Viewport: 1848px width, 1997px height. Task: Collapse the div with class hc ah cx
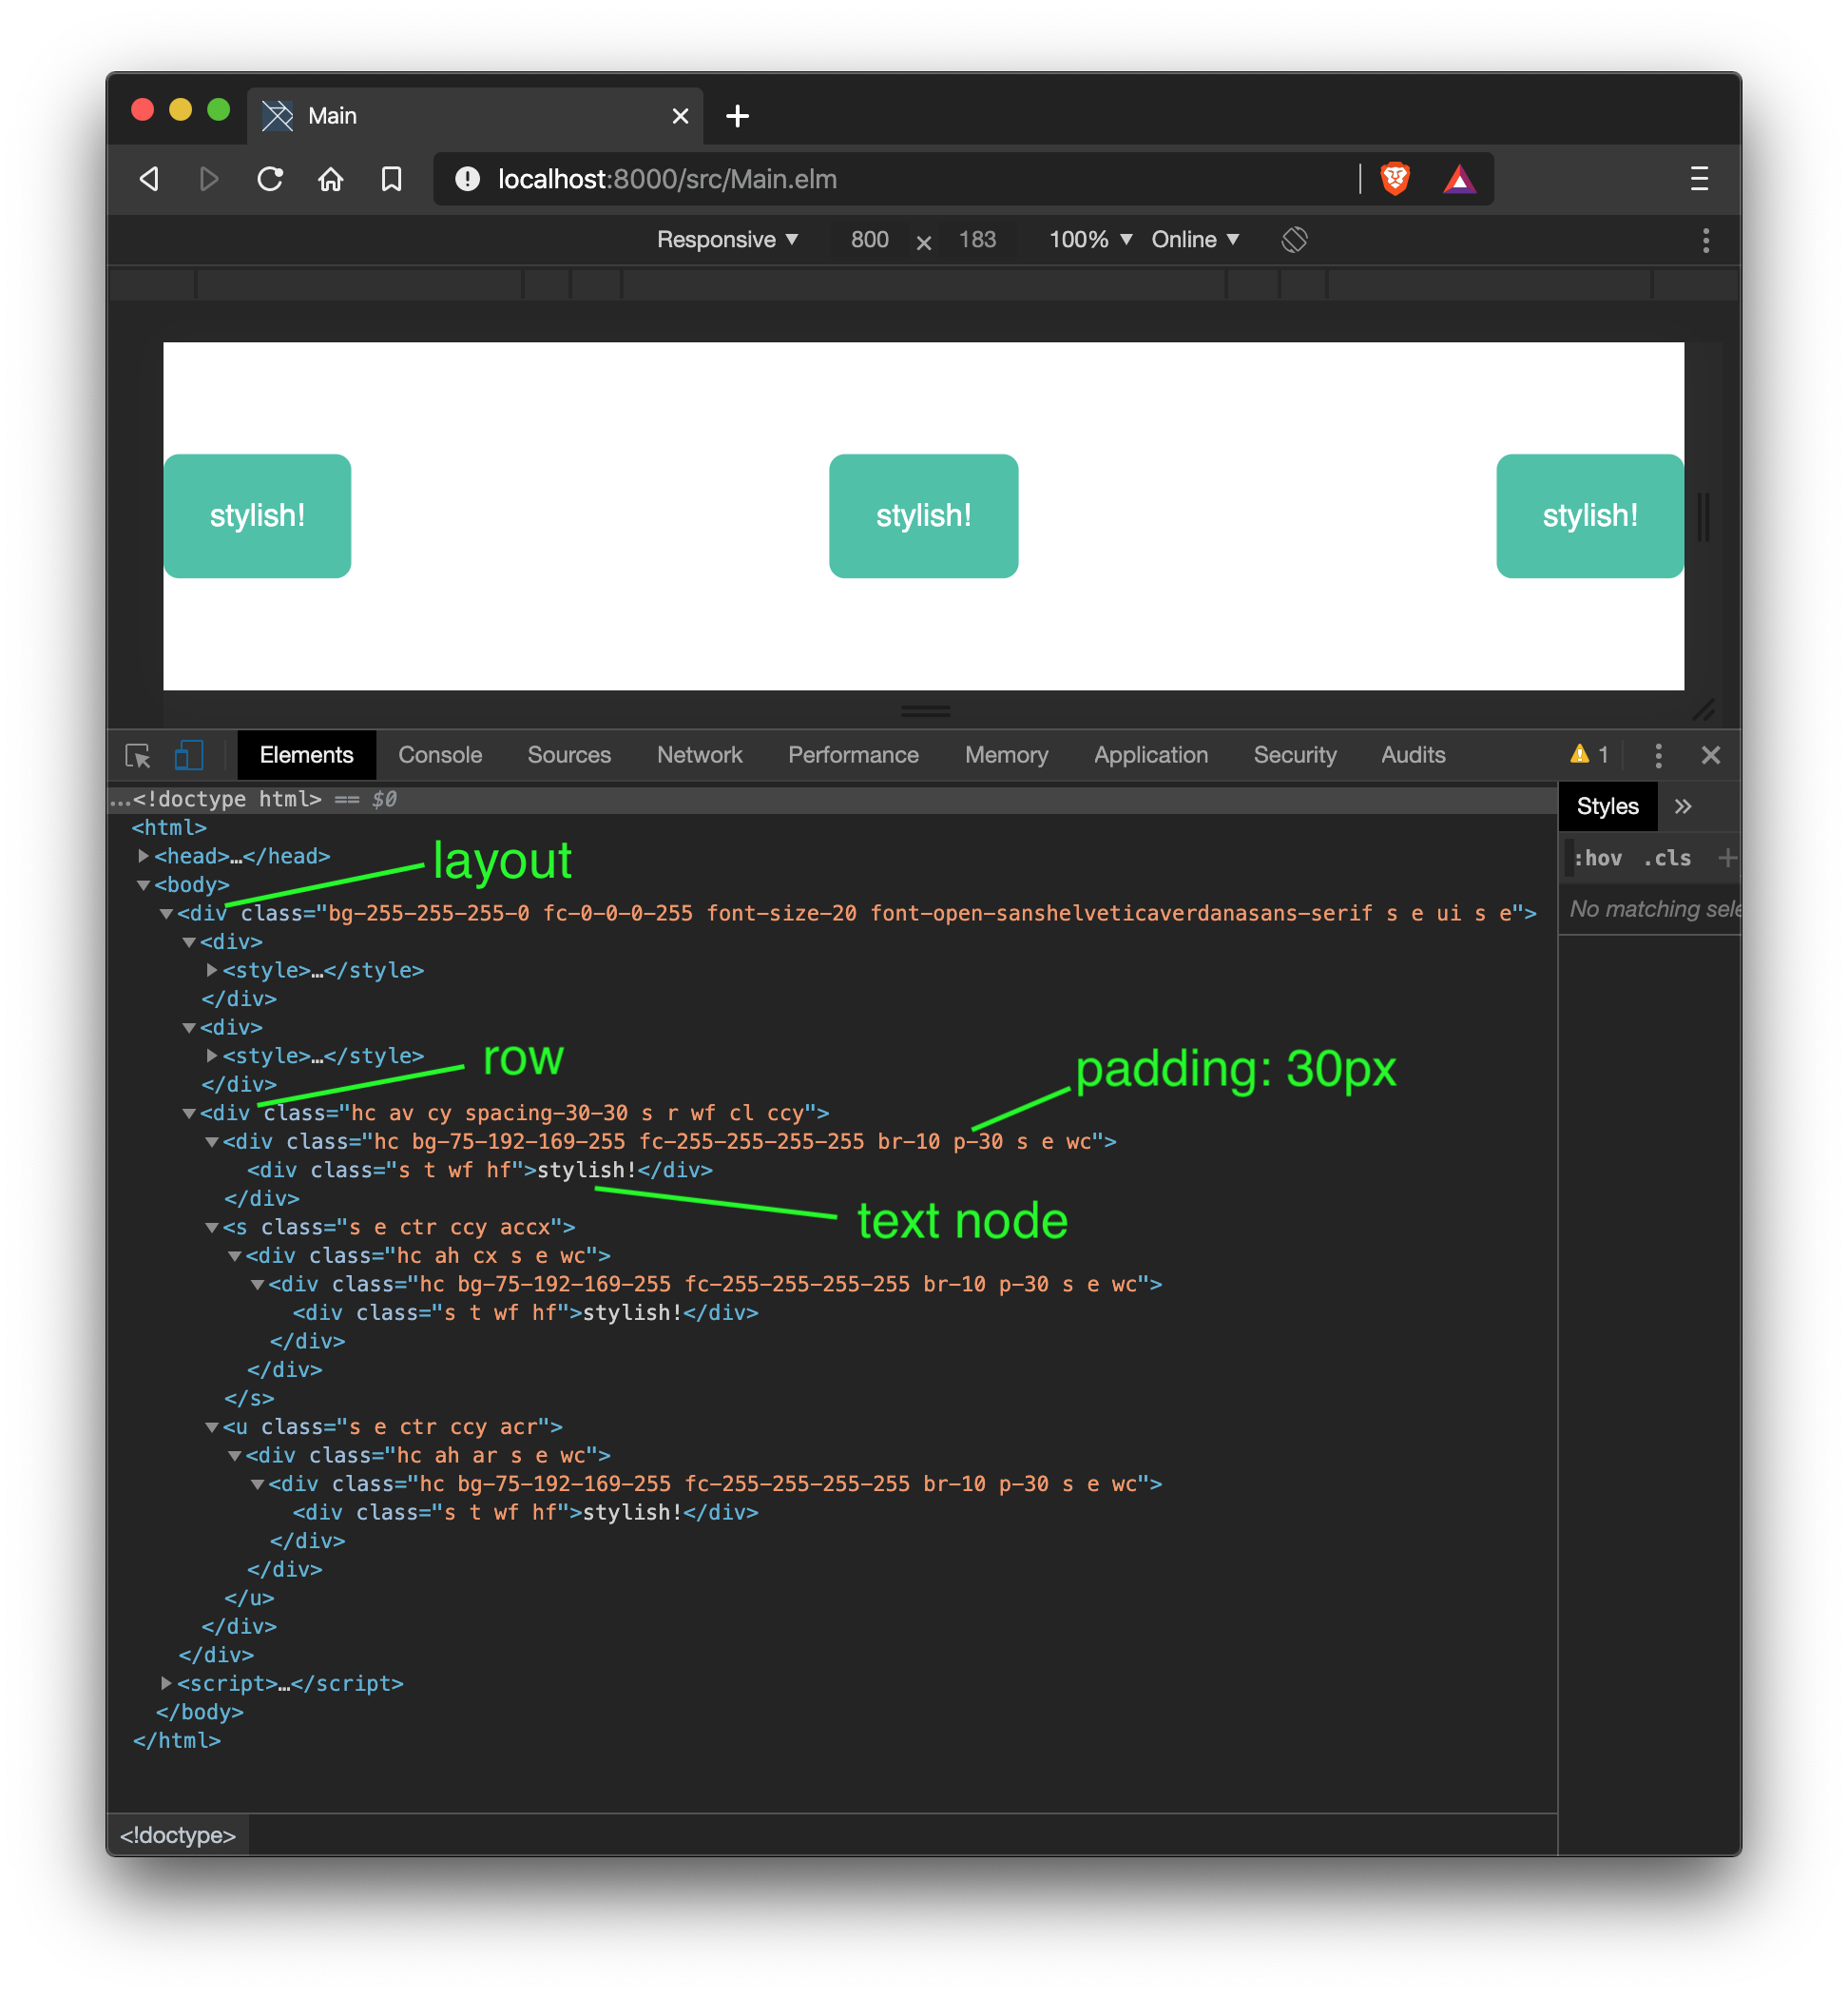pyautogui.click(x=234, y=1255)
